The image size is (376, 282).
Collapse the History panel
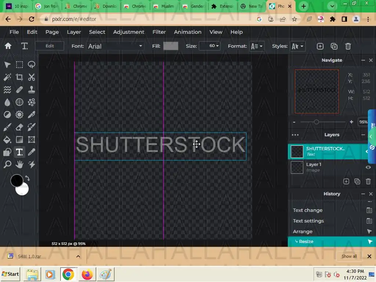click(x=363, y=194)
